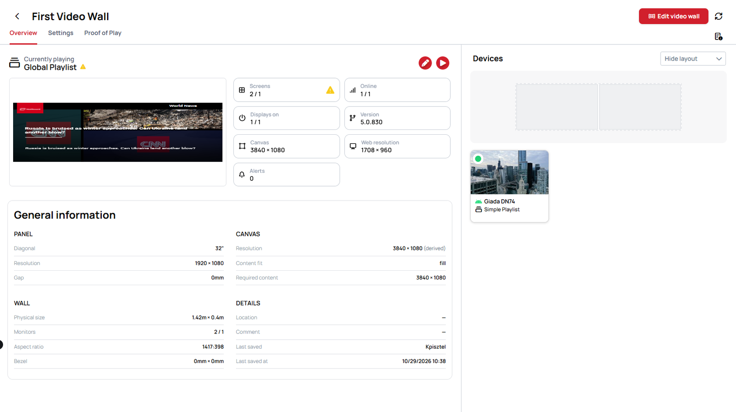Click the power icon in Displays on card
Image resolution: width=736 pixels, height=412 pixels.
click(242, 118)
